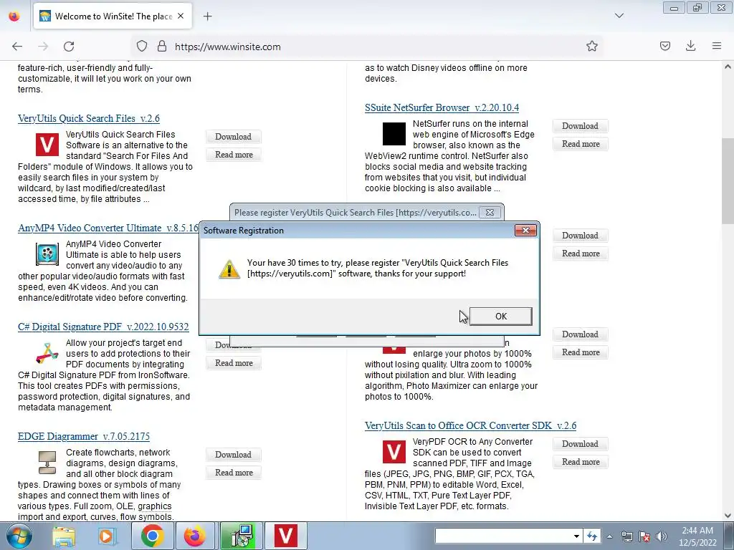
Task: Click OK in Software Registration dialog
Action: pos(500,316)
